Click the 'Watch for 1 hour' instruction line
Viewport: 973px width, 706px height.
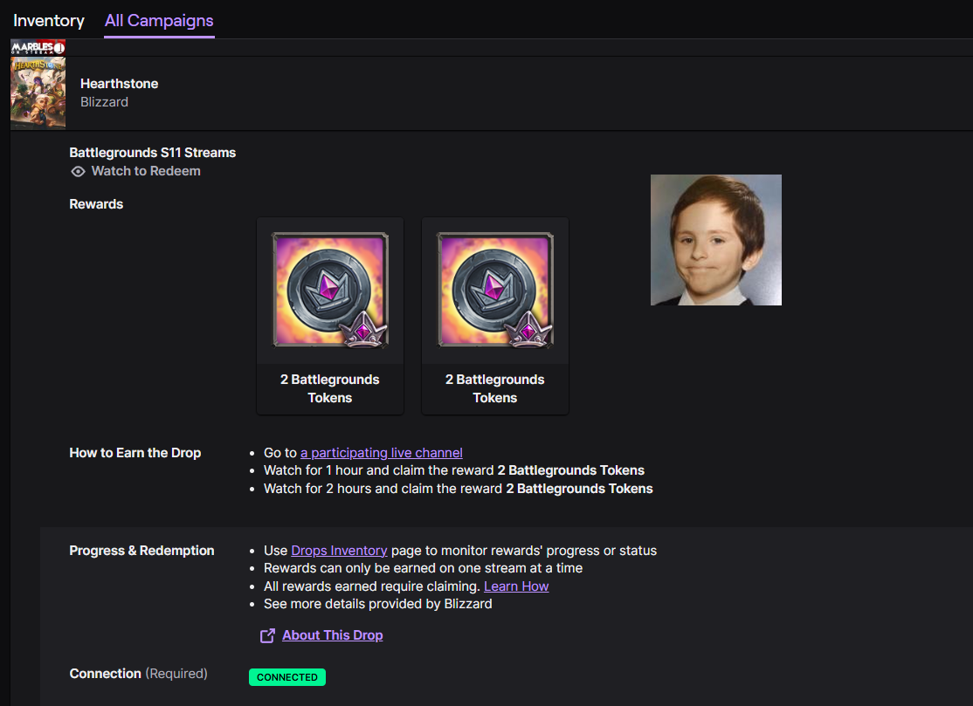454,470
